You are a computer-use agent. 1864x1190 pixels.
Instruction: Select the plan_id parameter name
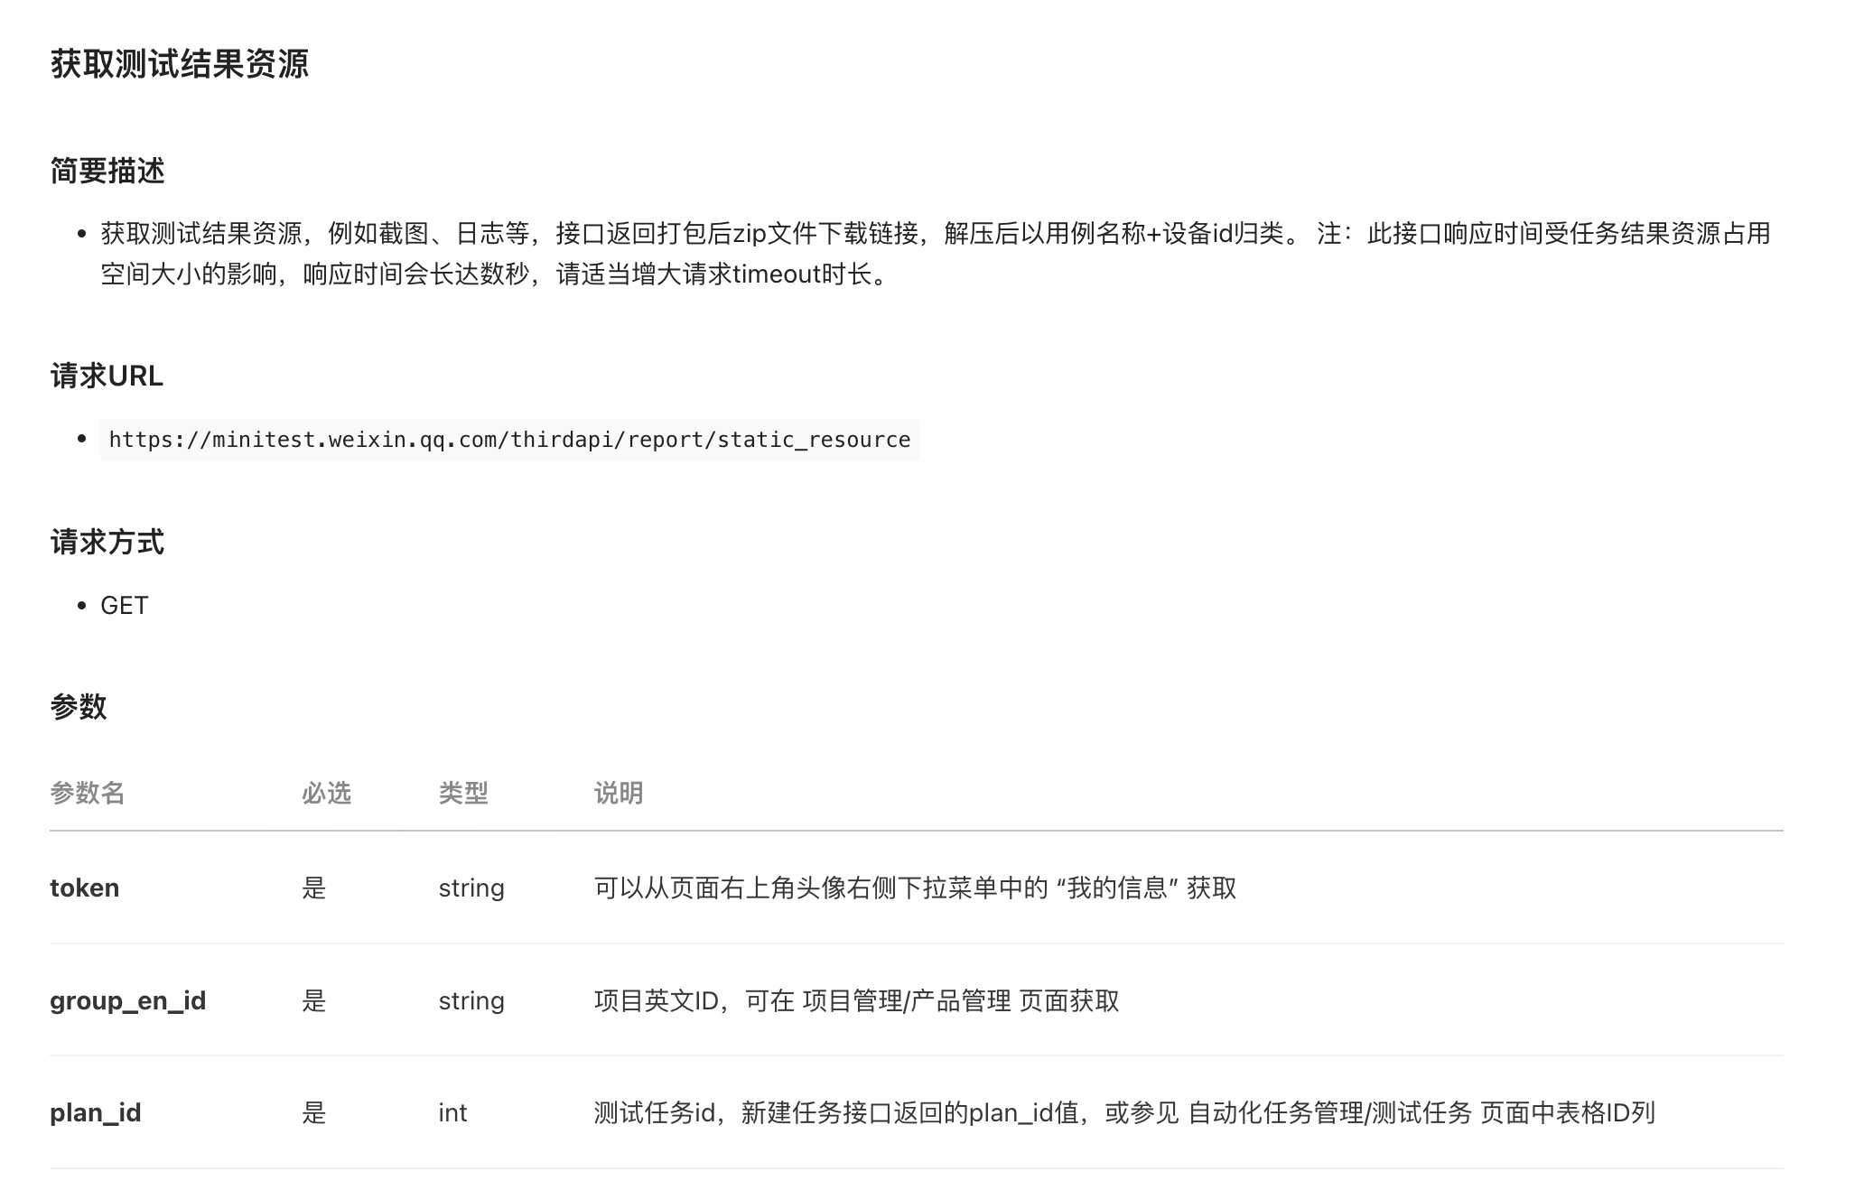click(x=96, y=1112)
